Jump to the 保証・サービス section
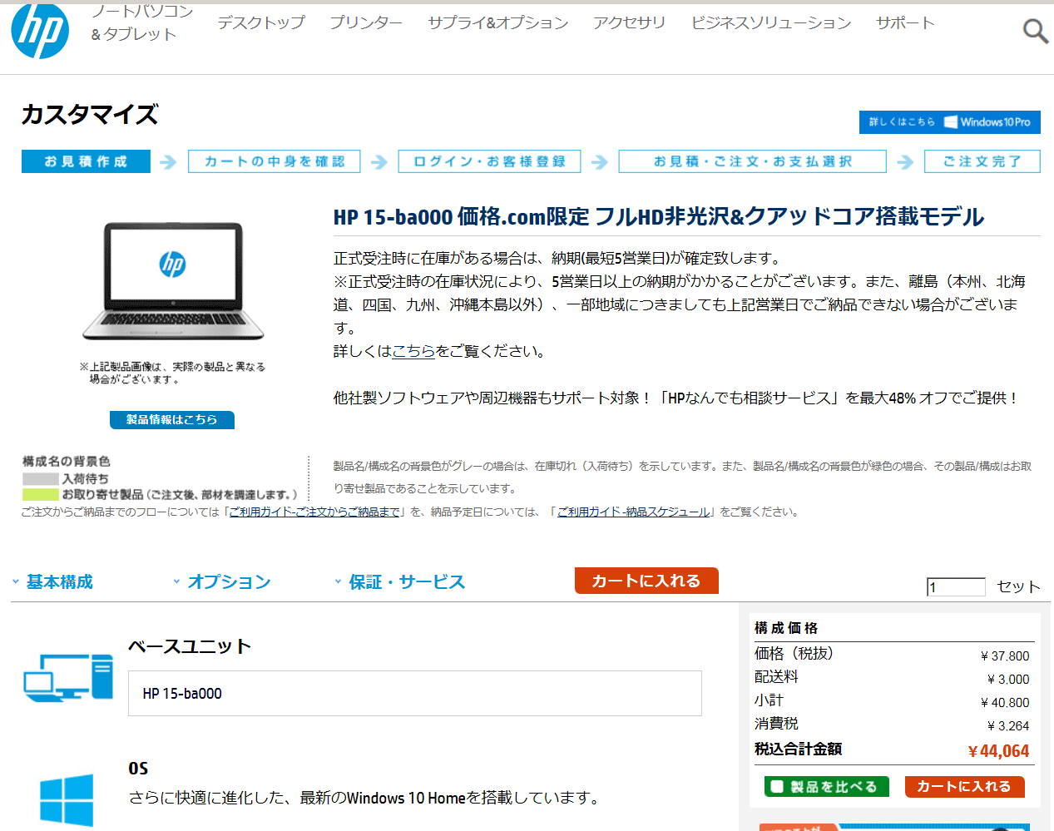The width and height of the screenshot is (1054, 831). click(x=407, y=581)
